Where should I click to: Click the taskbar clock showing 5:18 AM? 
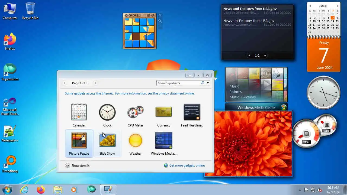click(333, 190)
